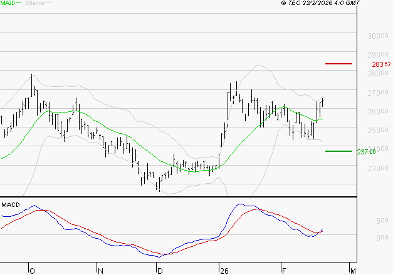This screenshot has height=275, width=393.
Task: Click the M month marker on time axis
Action: click(353, 271)
